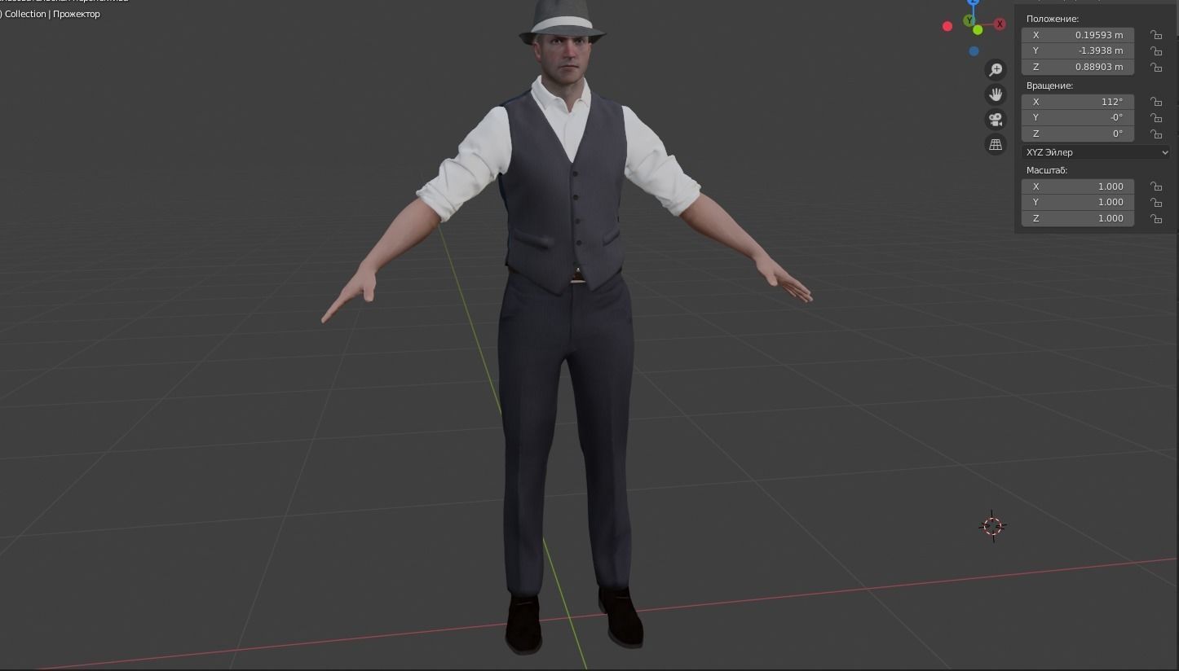Lock the Вращение X value
The image size is (1179, 671).
pyautogui.click(x=1156, y=102)
